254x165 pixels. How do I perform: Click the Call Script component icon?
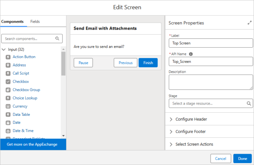[8, 73]
